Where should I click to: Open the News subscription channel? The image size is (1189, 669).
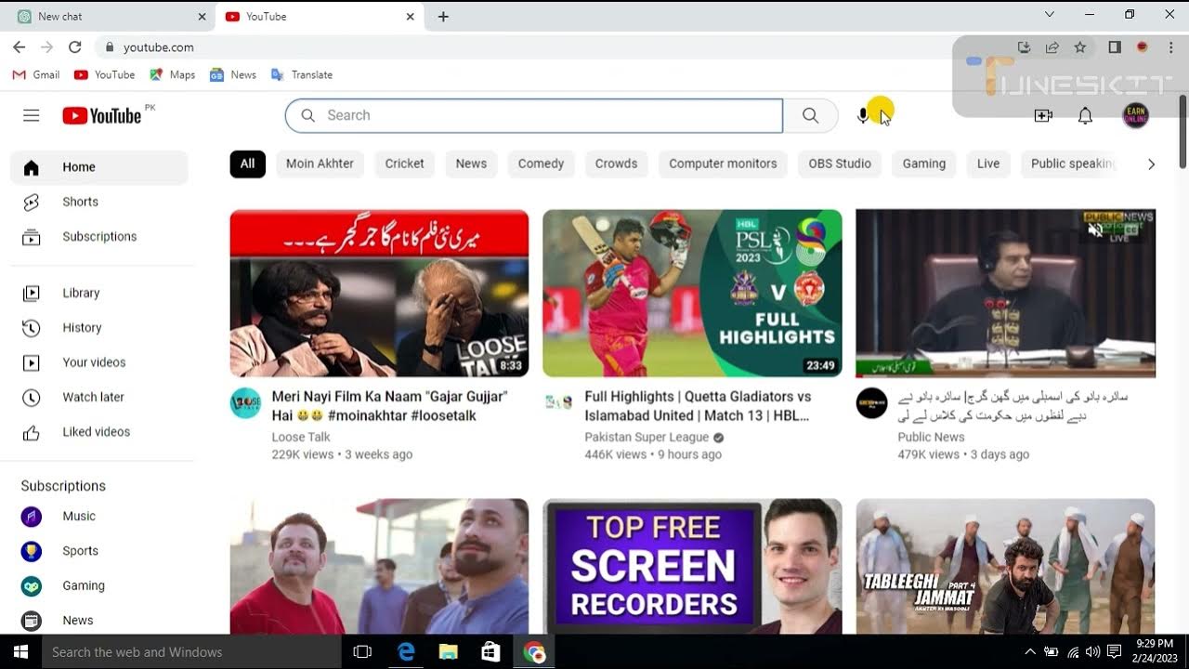99,620
